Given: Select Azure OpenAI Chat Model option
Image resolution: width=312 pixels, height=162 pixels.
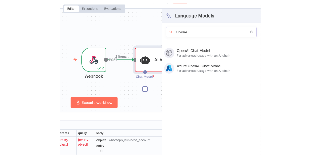Looking at the screenshot, I should click(x=199, y=66).
